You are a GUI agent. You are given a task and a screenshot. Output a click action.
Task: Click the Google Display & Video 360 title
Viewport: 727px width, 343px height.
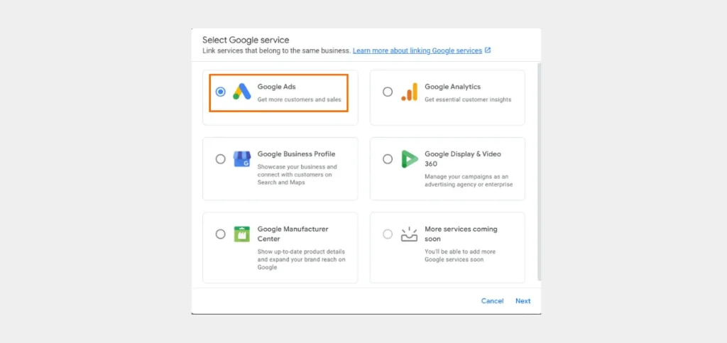click(x=463, y=159)
